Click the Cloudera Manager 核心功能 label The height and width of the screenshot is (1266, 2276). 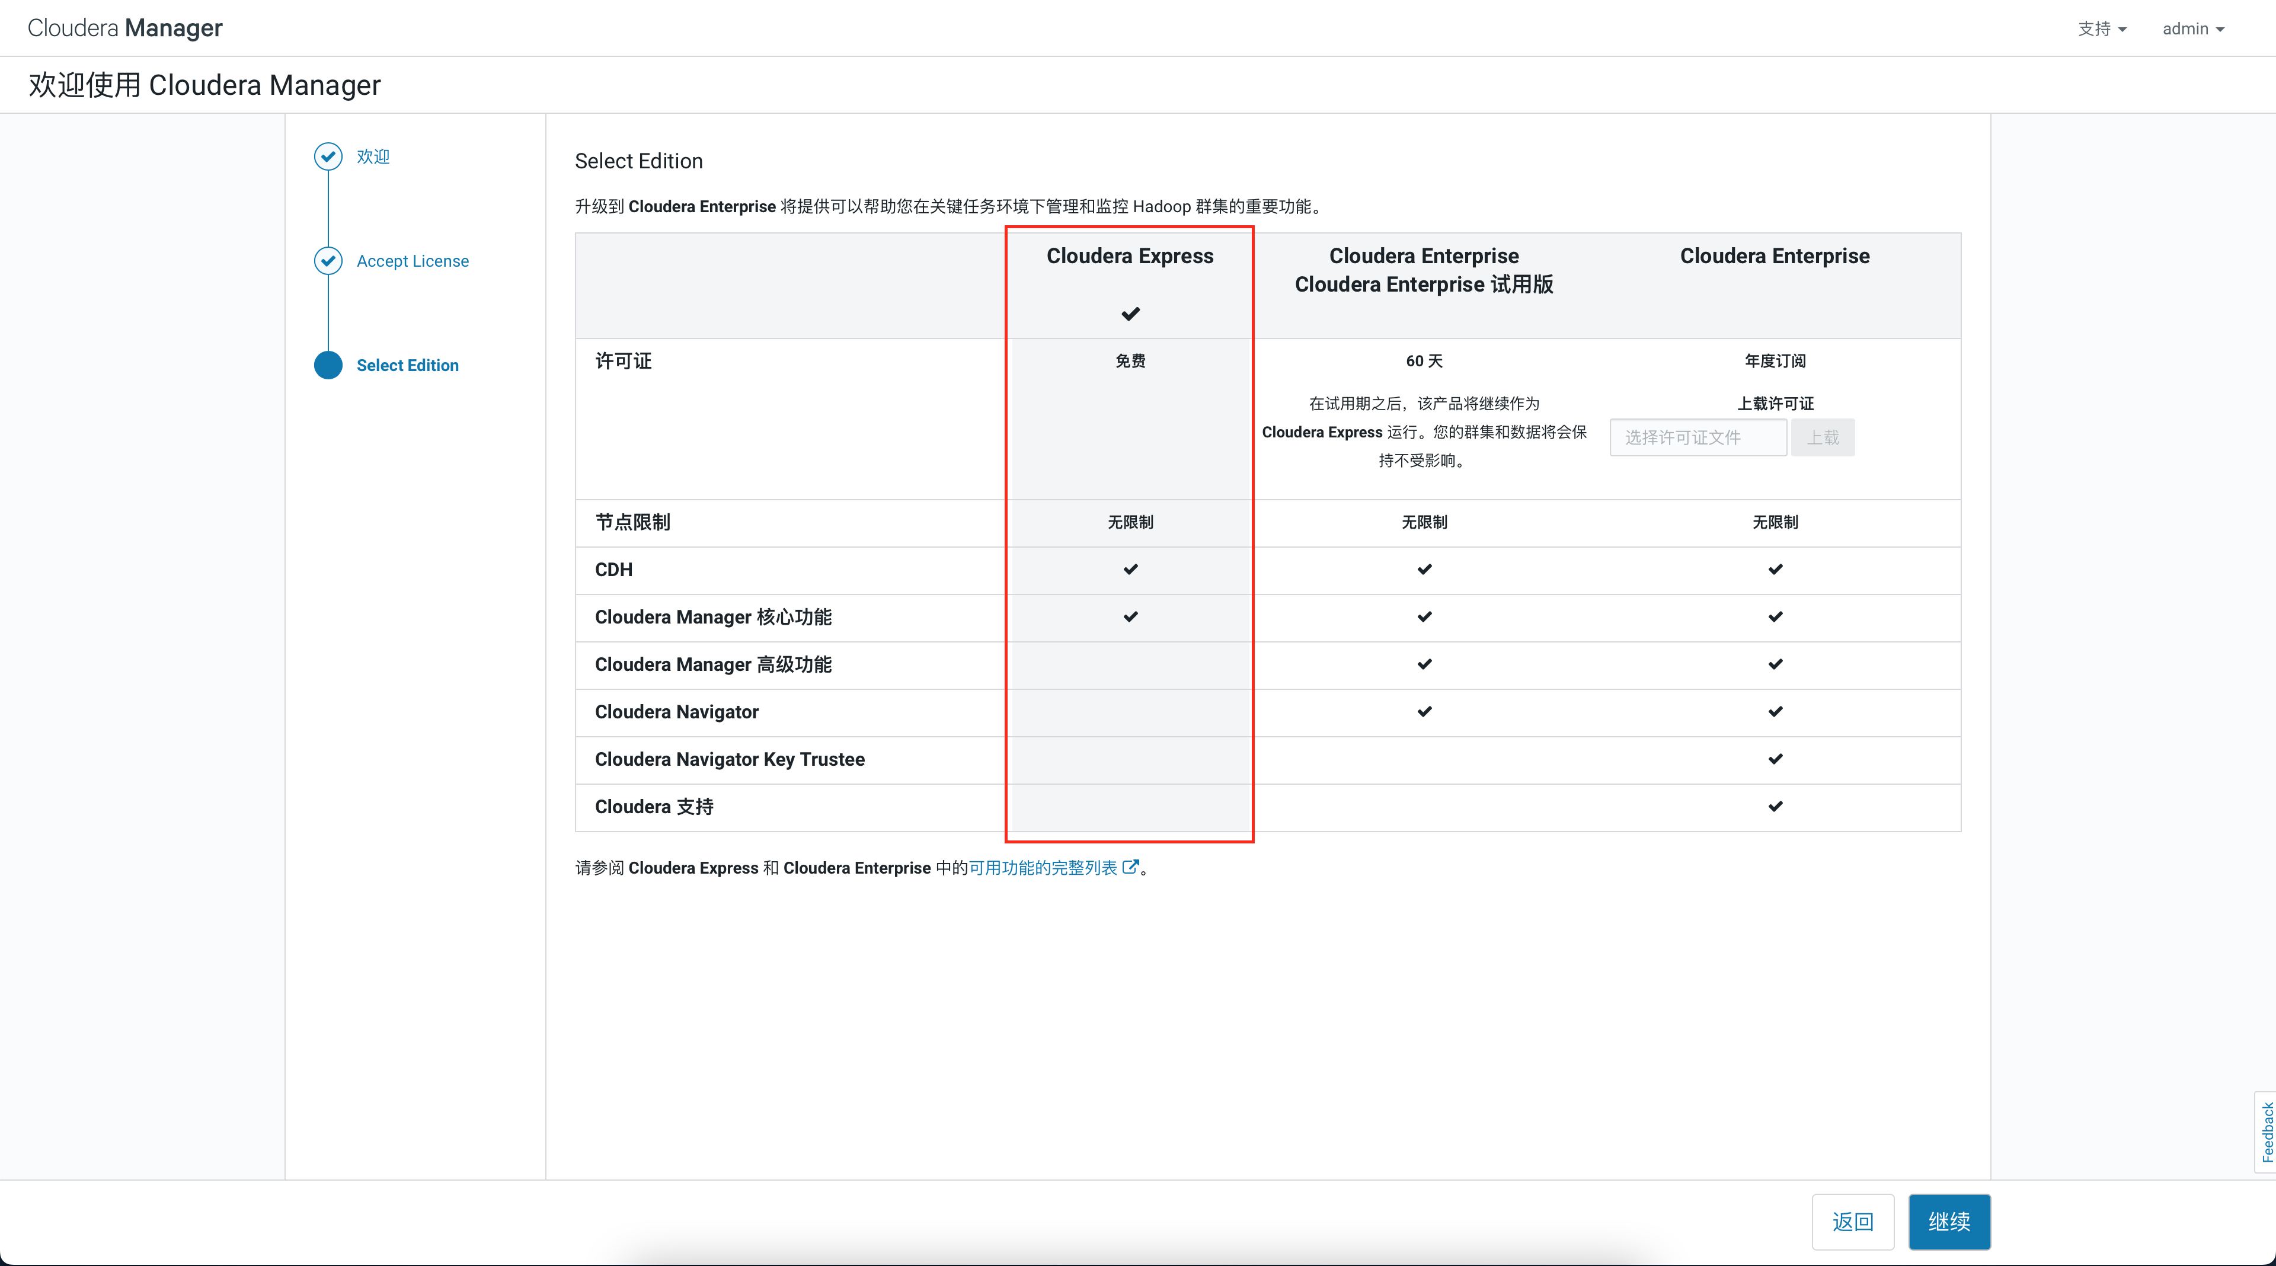714,616
